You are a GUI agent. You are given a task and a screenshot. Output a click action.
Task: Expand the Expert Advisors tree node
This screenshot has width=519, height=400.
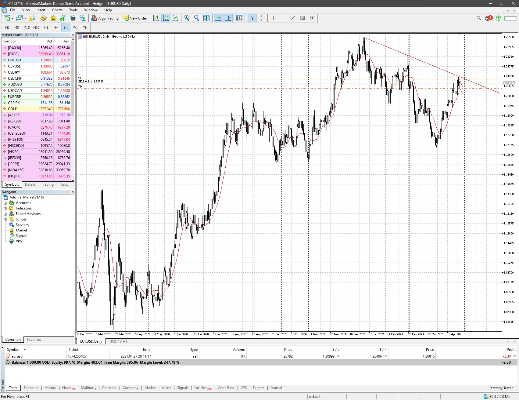tap(5, 214)
